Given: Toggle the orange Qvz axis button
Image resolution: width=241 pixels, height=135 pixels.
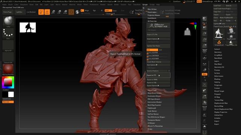Looking at the screenshot, I should 204,74.
